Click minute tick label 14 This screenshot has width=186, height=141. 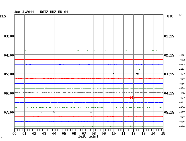pos(153,134)
